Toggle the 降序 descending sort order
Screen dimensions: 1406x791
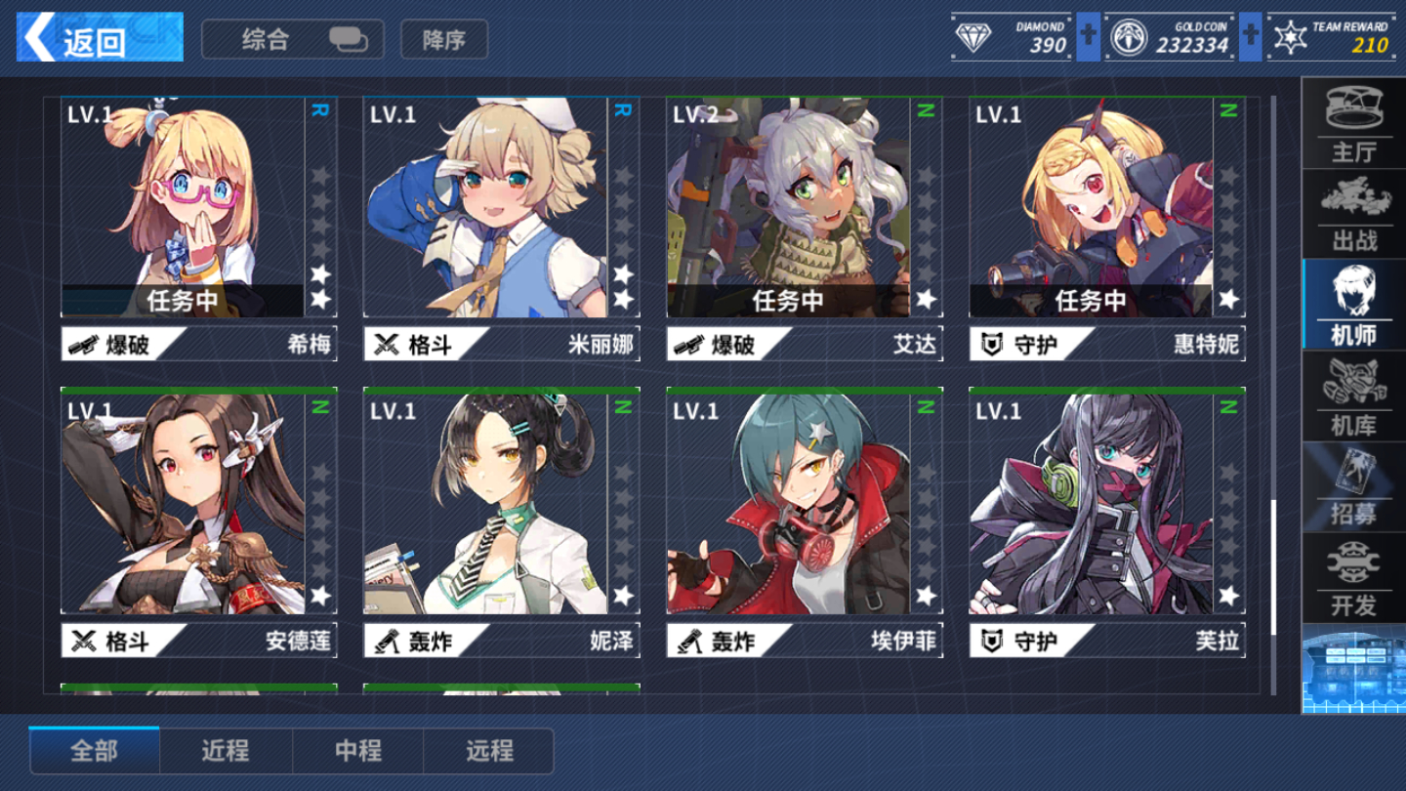click(x=444, y=39)
